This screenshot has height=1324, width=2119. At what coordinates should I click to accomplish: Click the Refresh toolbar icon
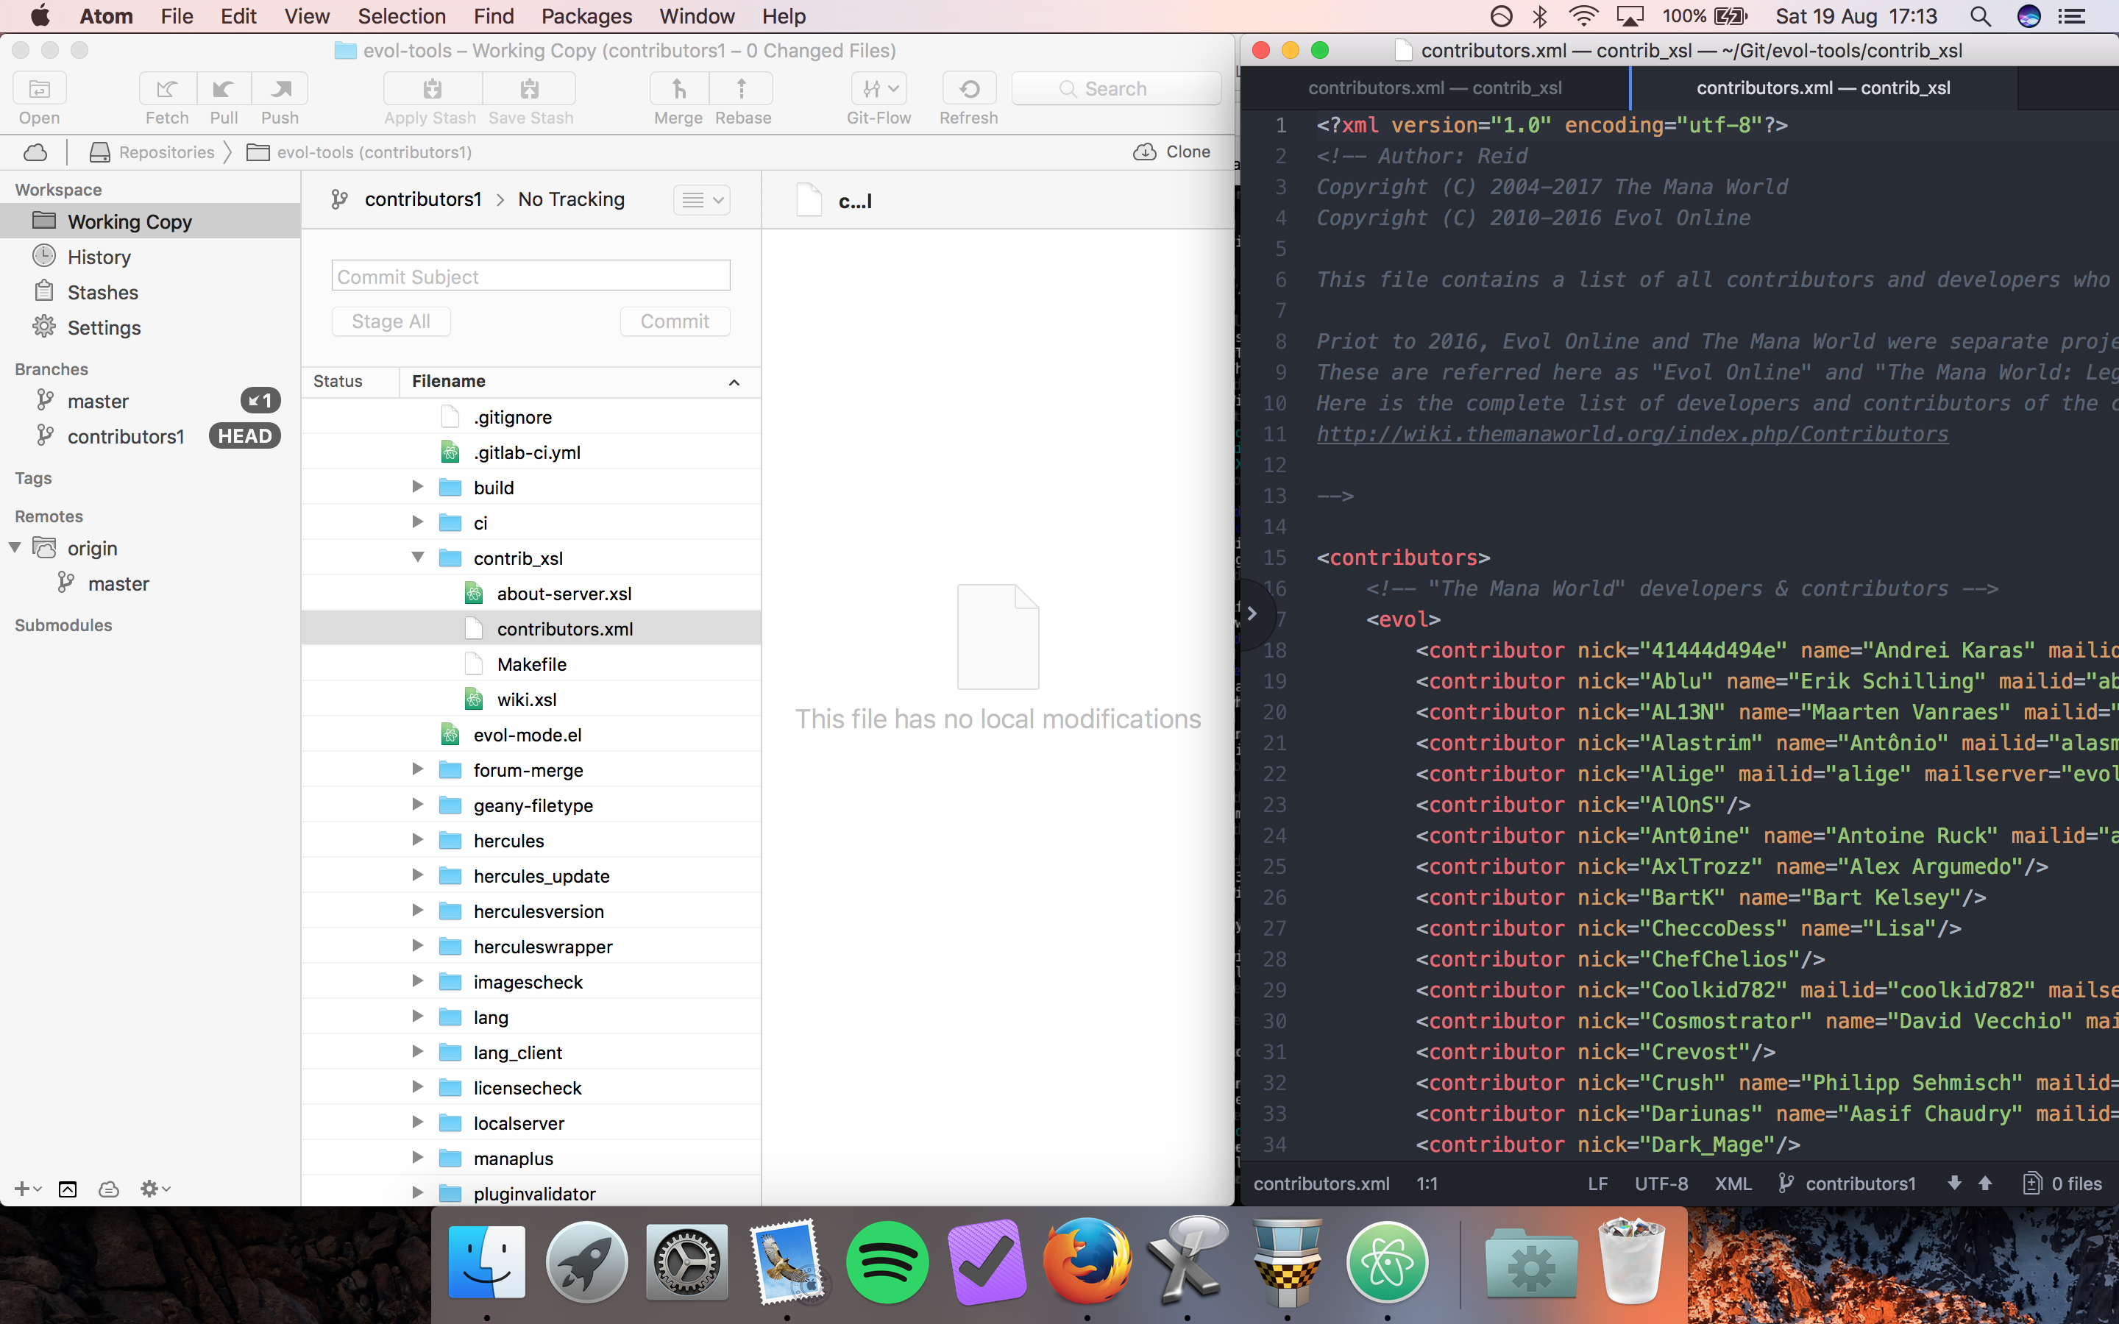969,88
